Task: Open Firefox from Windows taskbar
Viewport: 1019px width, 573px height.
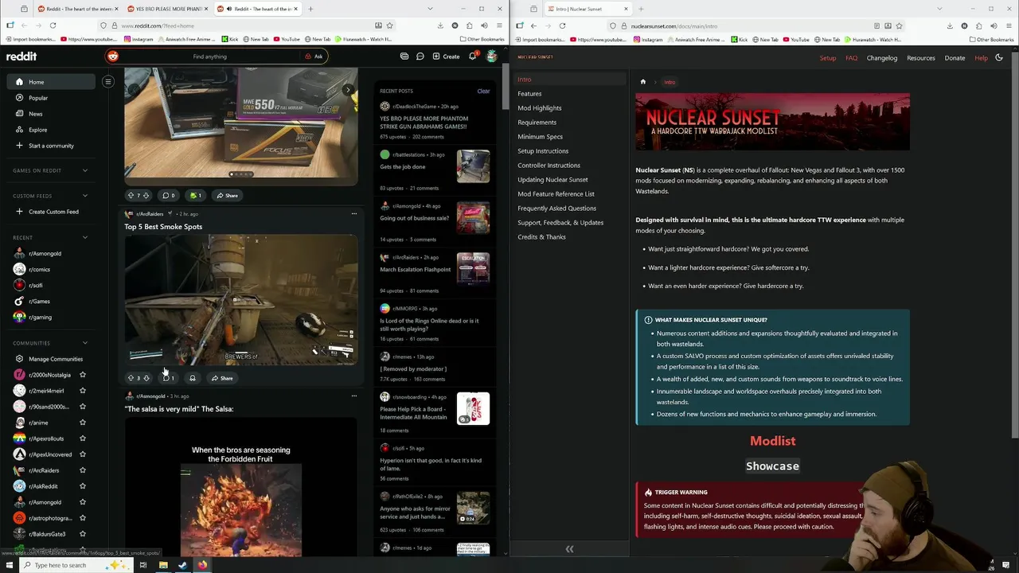Action: [x=202, y=565]
